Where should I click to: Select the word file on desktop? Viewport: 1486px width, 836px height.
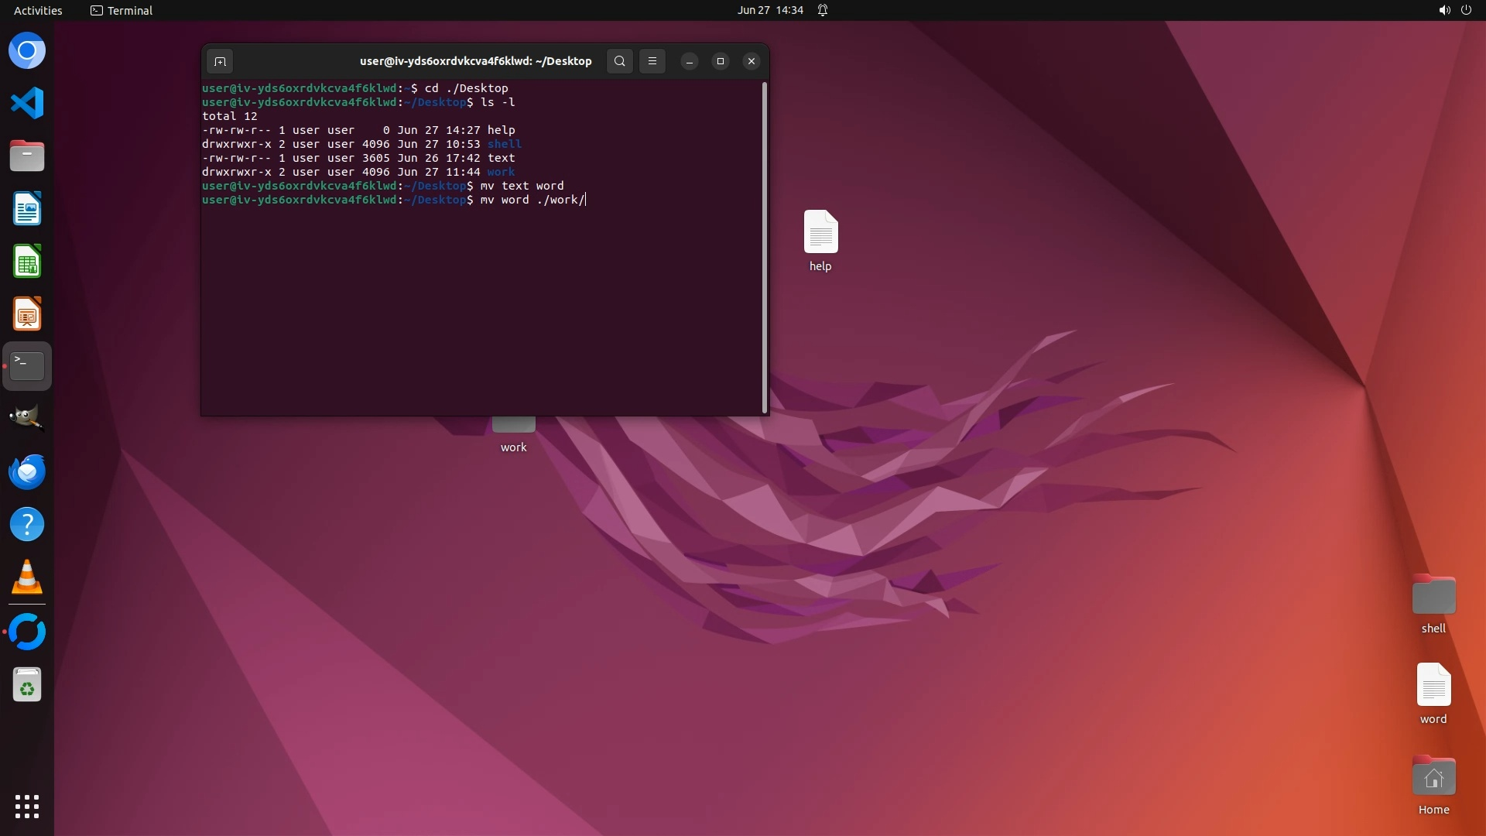pos(1433,686)
